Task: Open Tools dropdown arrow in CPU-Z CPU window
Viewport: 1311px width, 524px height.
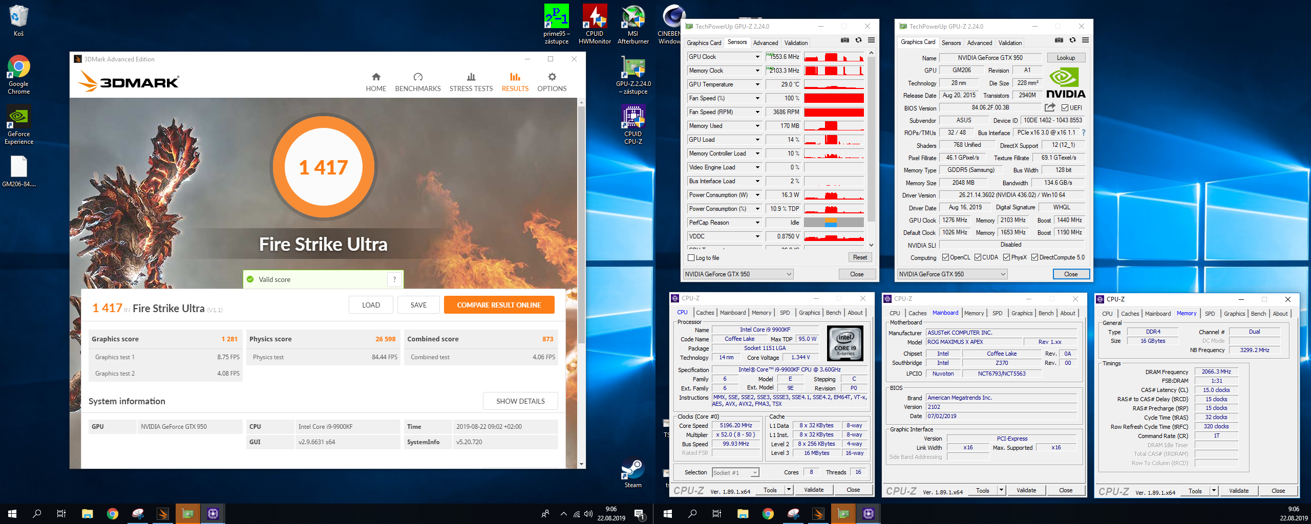Action: pos(789,490)
